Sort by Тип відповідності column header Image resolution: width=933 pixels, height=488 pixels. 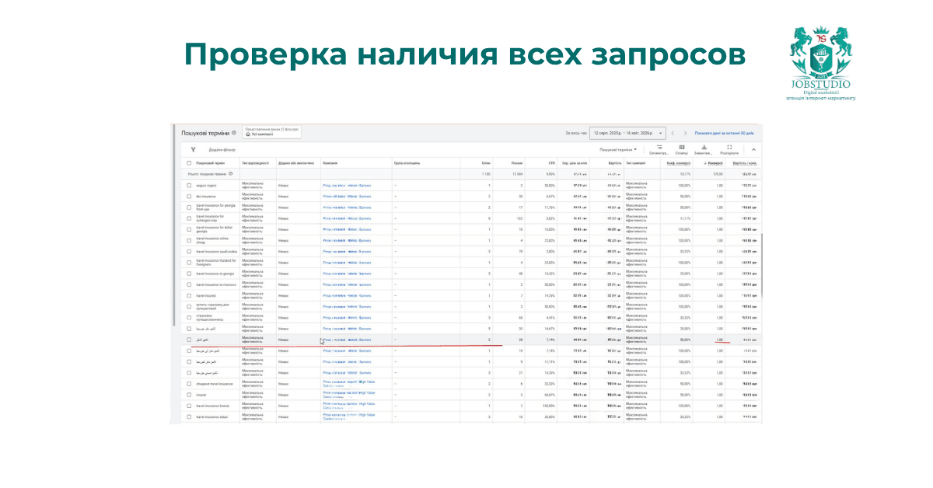tap(255, 163)
